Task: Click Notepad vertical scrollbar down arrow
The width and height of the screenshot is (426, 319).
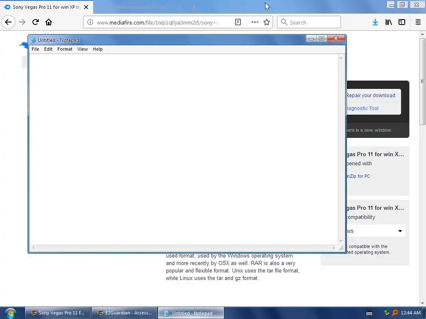Action: point(341,241)
